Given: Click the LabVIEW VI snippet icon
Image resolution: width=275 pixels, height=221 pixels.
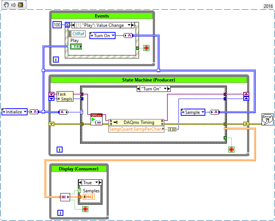Looking at the screenshot, I should 21,5.
